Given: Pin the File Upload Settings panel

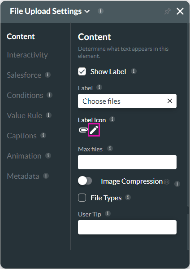Looking at the screenshot, I should (x=168, y=11).
